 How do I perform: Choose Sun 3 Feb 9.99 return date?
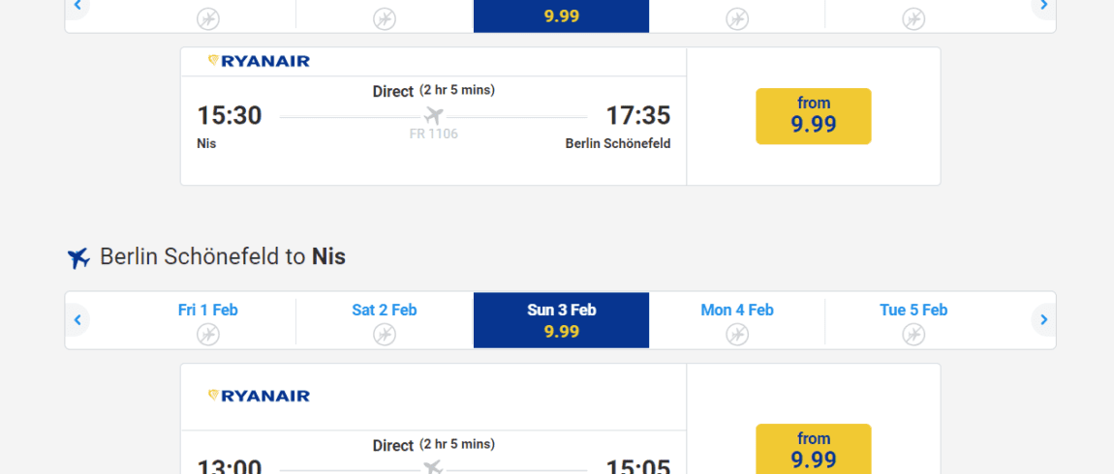(561, 320)
